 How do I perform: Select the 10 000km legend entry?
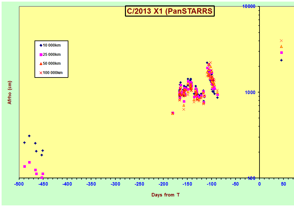tap(50, 45)
